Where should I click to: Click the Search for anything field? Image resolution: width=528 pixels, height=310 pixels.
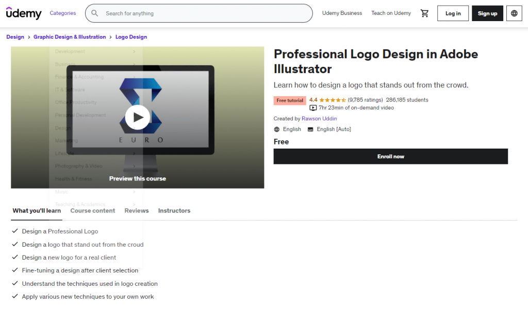tap(199, 13)
